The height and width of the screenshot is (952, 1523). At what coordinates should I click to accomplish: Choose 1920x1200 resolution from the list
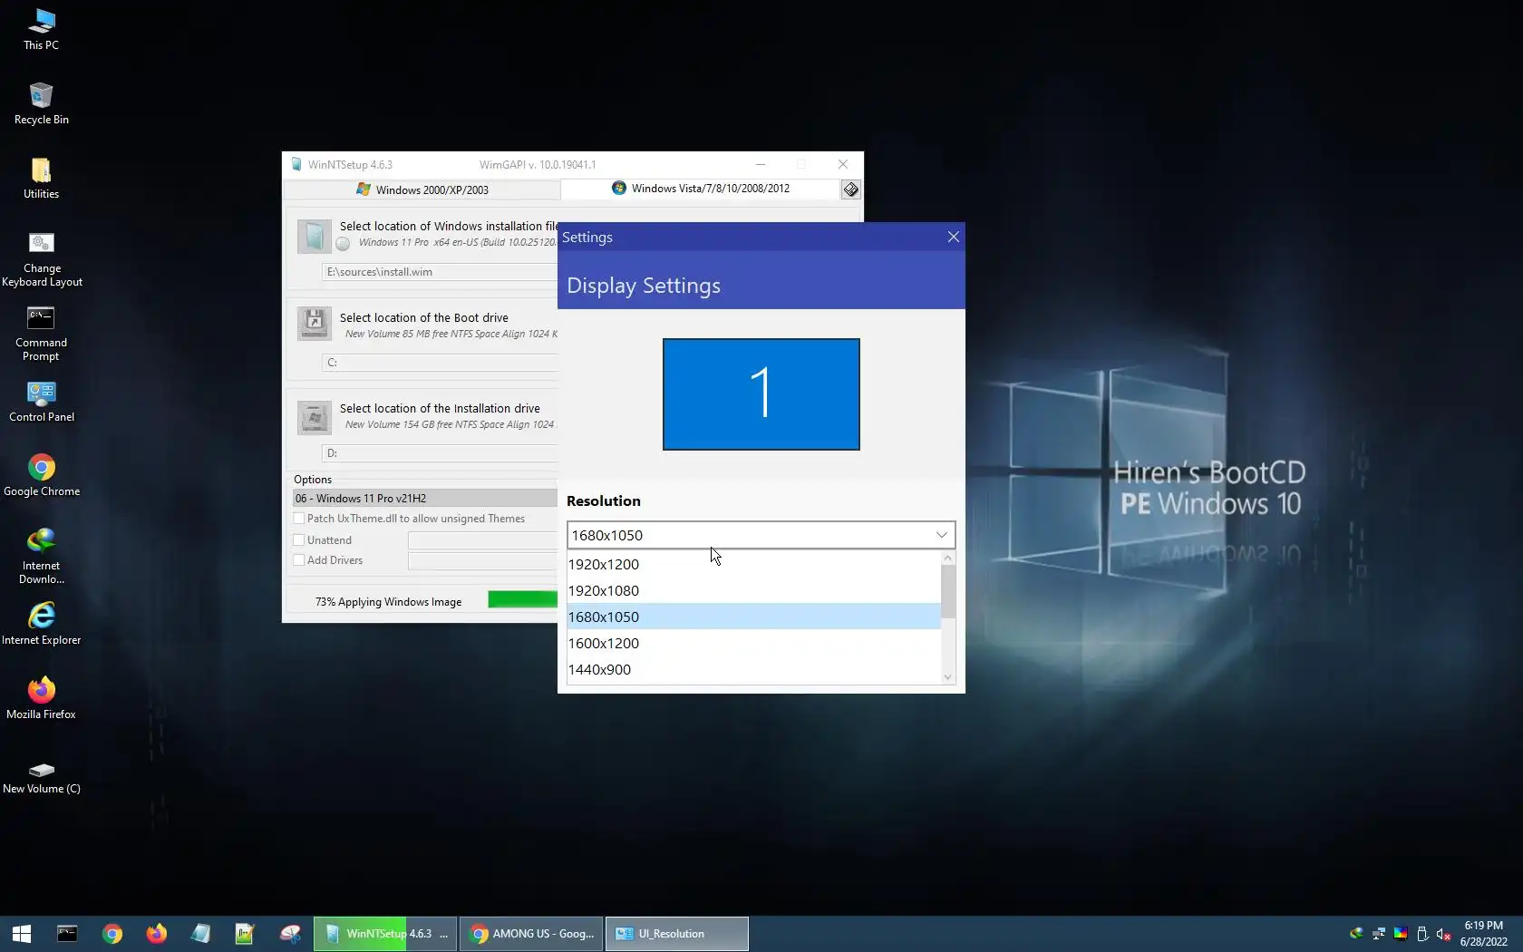tap(754, 564)
